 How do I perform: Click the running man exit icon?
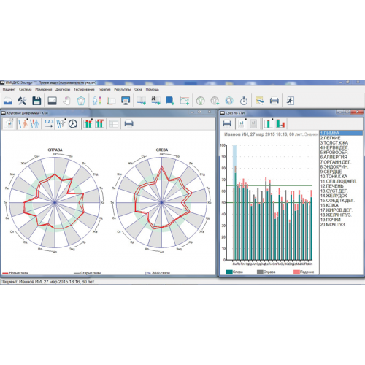[x=290, y=101]
